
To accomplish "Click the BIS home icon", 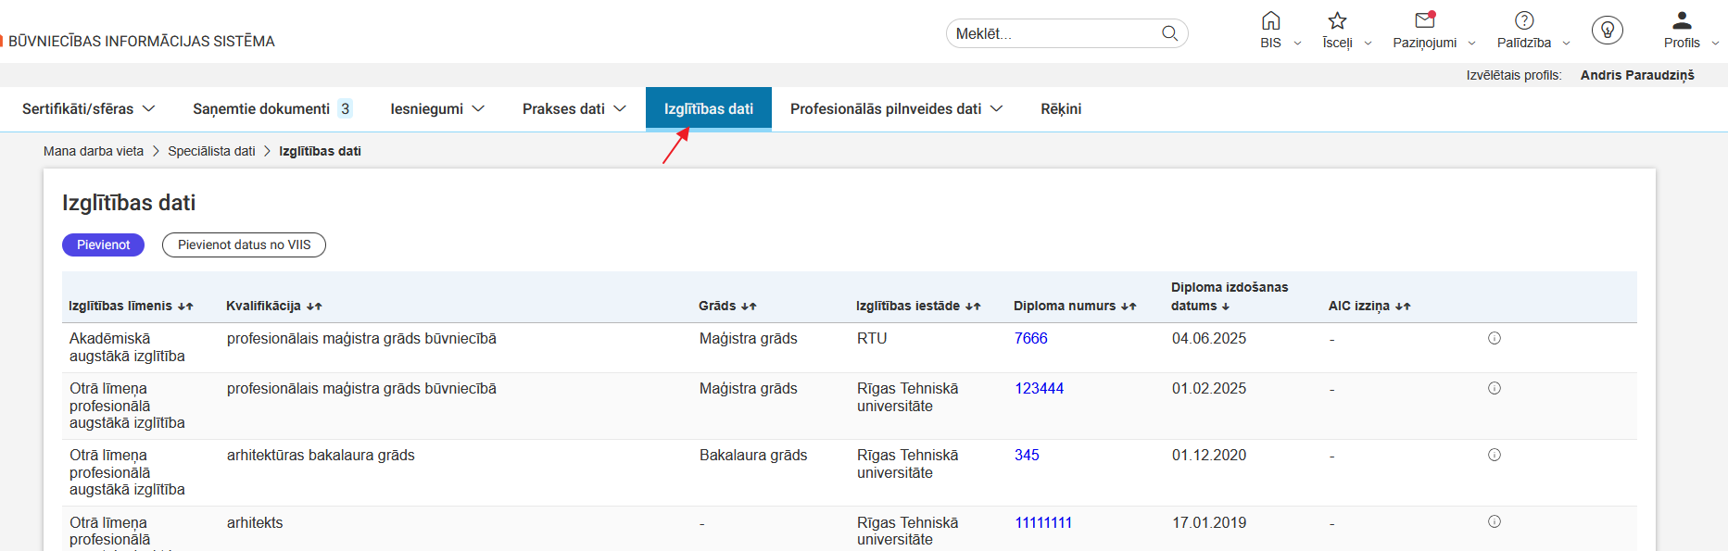I will 1270,20.
